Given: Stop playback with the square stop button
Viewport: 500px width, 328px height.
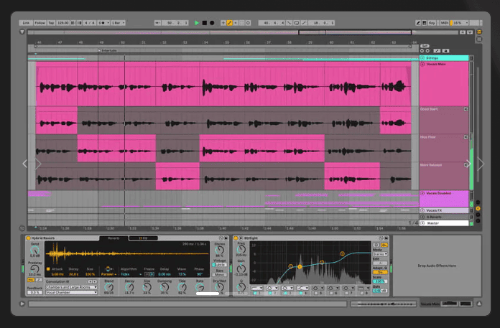Looking at the screenshot, I should click(x=205, y=23).
